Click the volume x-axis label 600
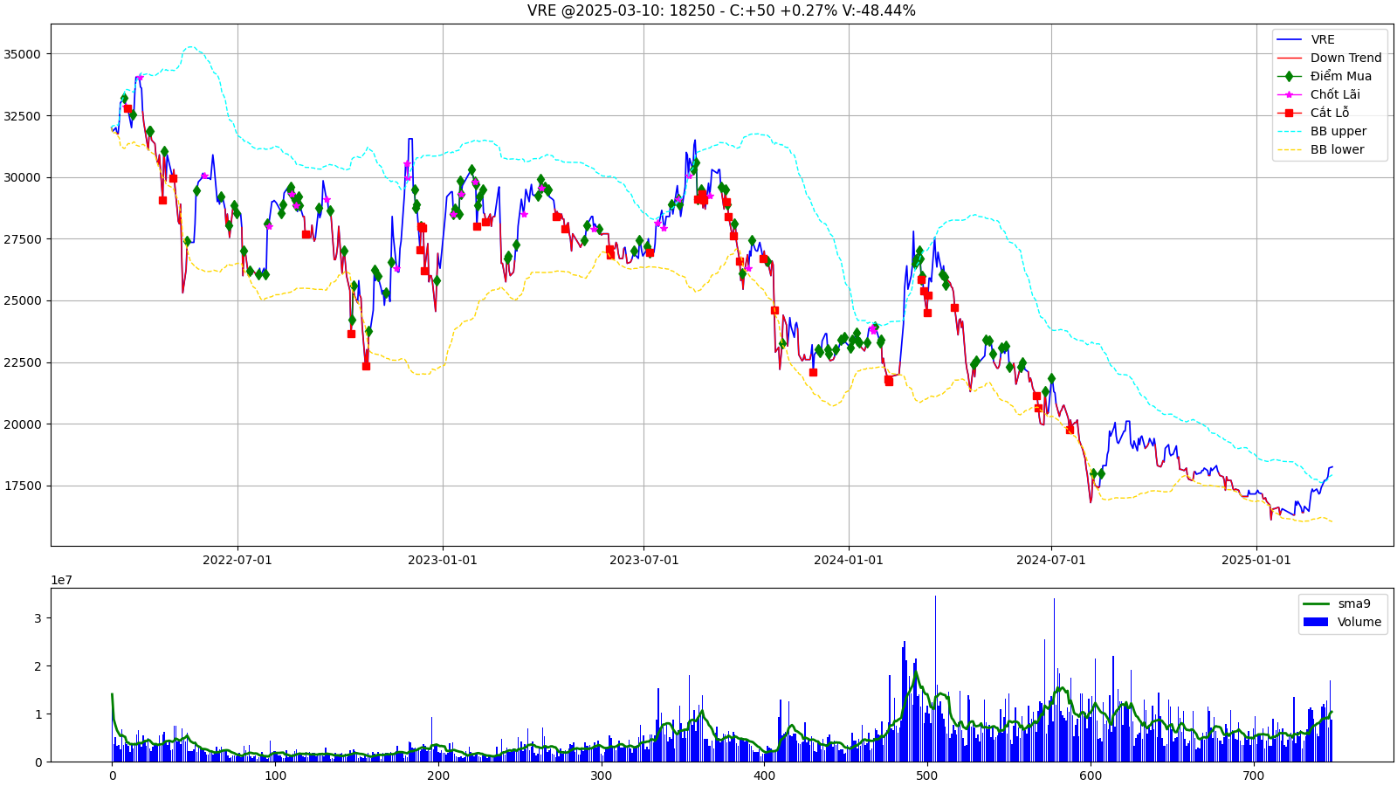Viewport: 1397px width, 786px height. tap(1091, 776)
